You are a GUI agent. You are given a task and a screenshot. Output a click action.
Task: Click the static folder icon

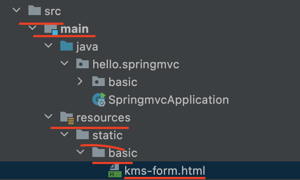tap(83, 134)
